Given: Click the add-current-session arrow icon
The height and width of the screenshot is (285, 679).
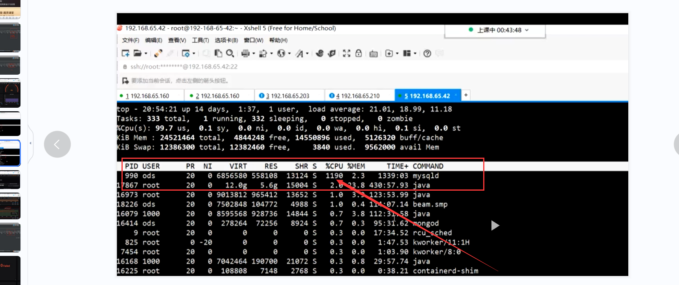Looking at the screenshot, I should click(x=125, y=81).
